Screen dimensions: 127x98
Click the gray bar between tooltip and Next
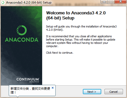69,91
